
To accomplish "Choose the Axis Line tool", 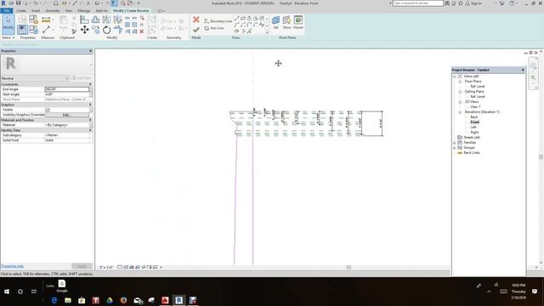I will pyautogui.click(x=214, y=28).
